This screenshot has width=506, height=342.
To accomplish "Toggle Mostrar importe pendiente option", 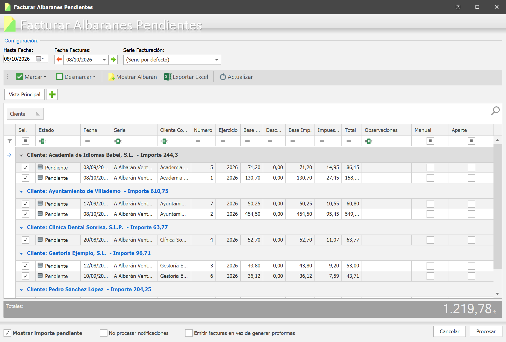I will [7, 333].
